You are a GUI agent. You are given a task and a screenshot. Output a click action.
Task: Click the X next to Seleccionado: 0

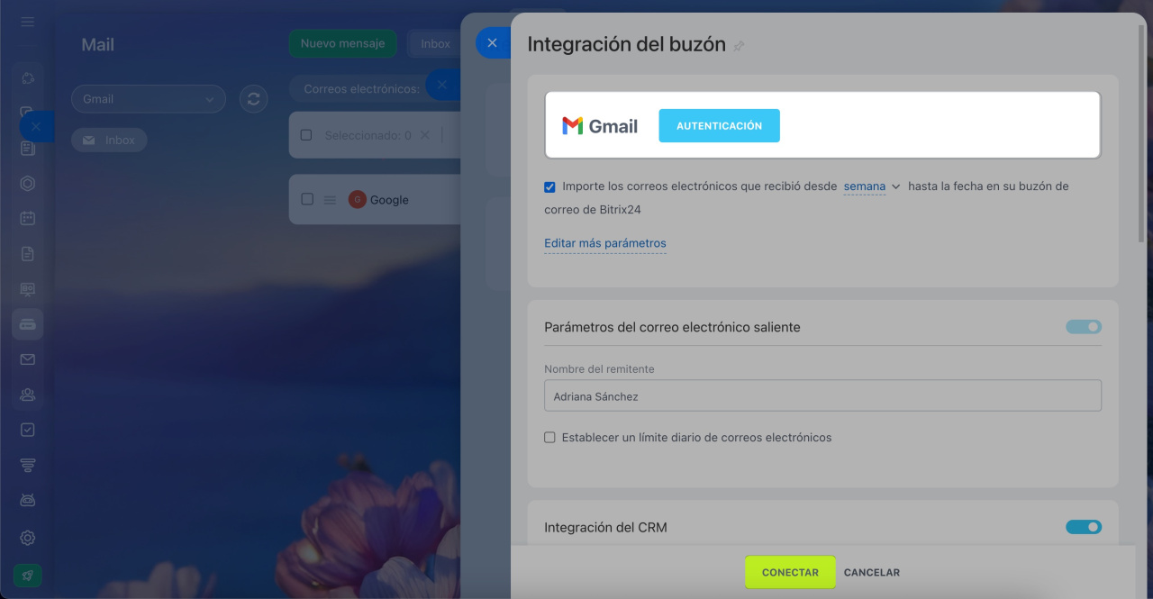coord(425,135)
